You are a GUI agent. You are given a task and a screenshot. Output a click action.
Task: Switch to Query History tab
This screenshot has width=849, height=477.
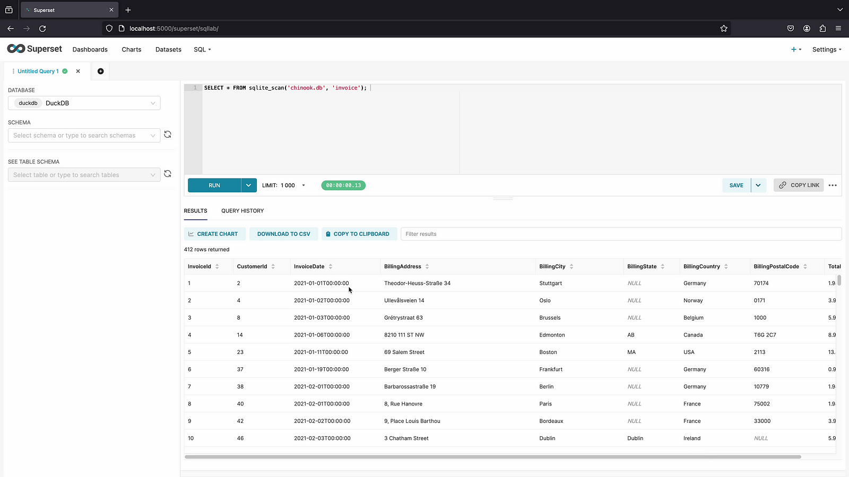pyautogui.click(x=242, y=211)
